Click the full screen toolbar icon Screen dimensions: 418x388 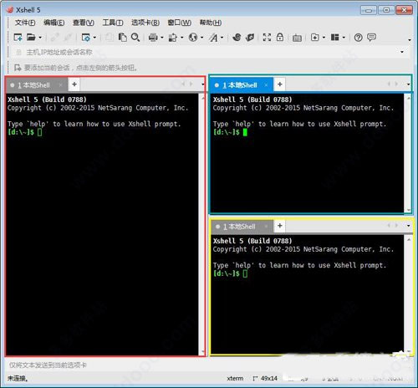click(x=267, y=37)
